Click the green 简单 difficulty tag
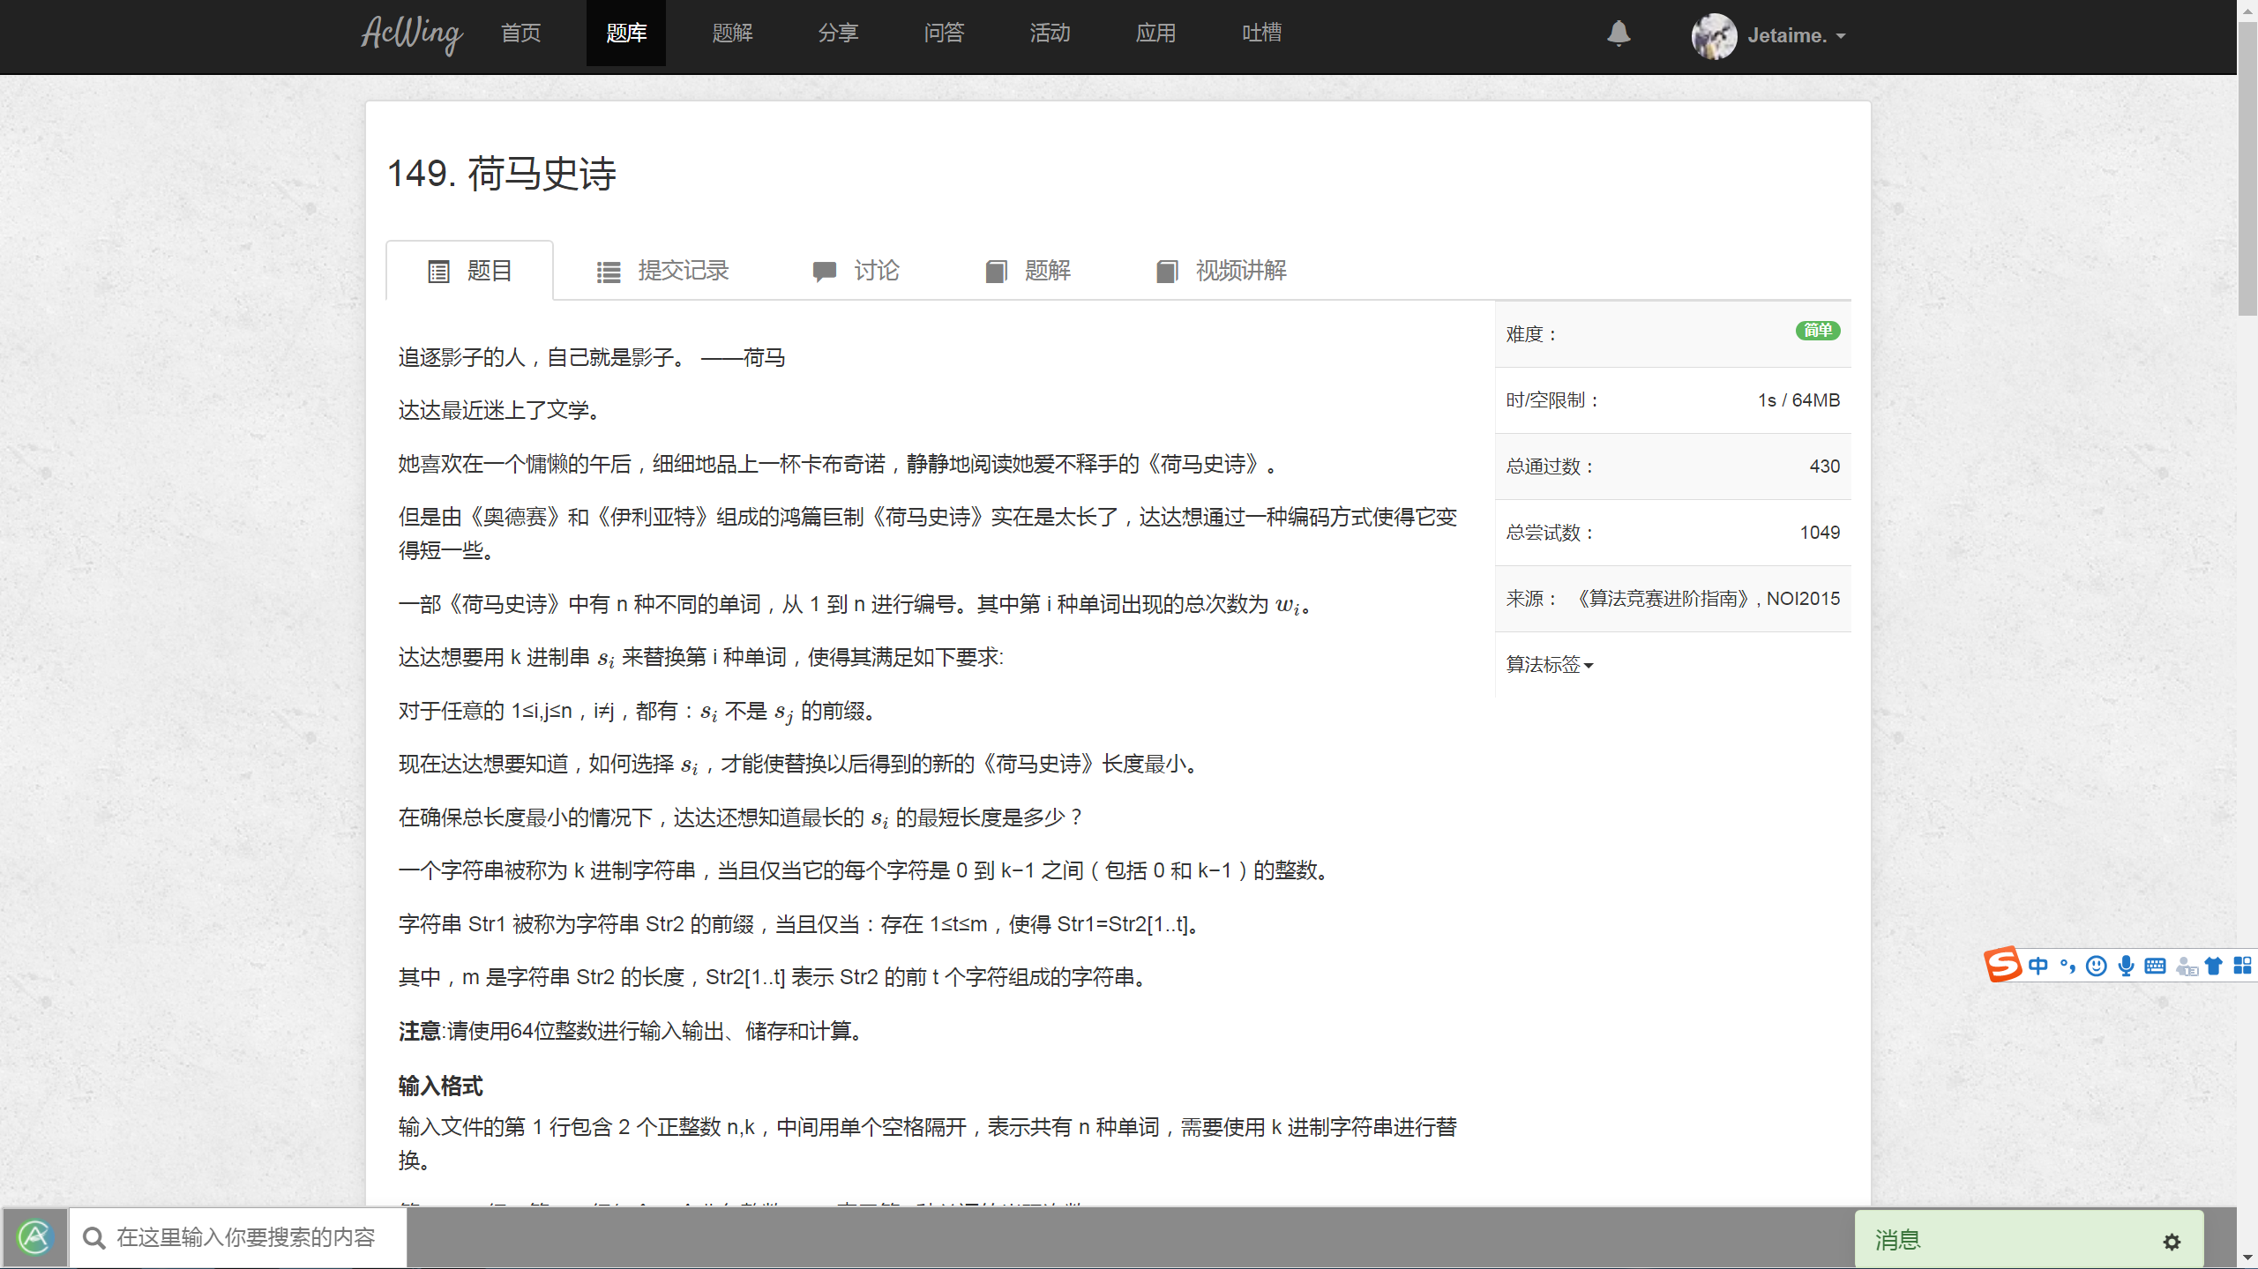Viewport: 2258px width, 1269px height. click(x=1817, y=331)
